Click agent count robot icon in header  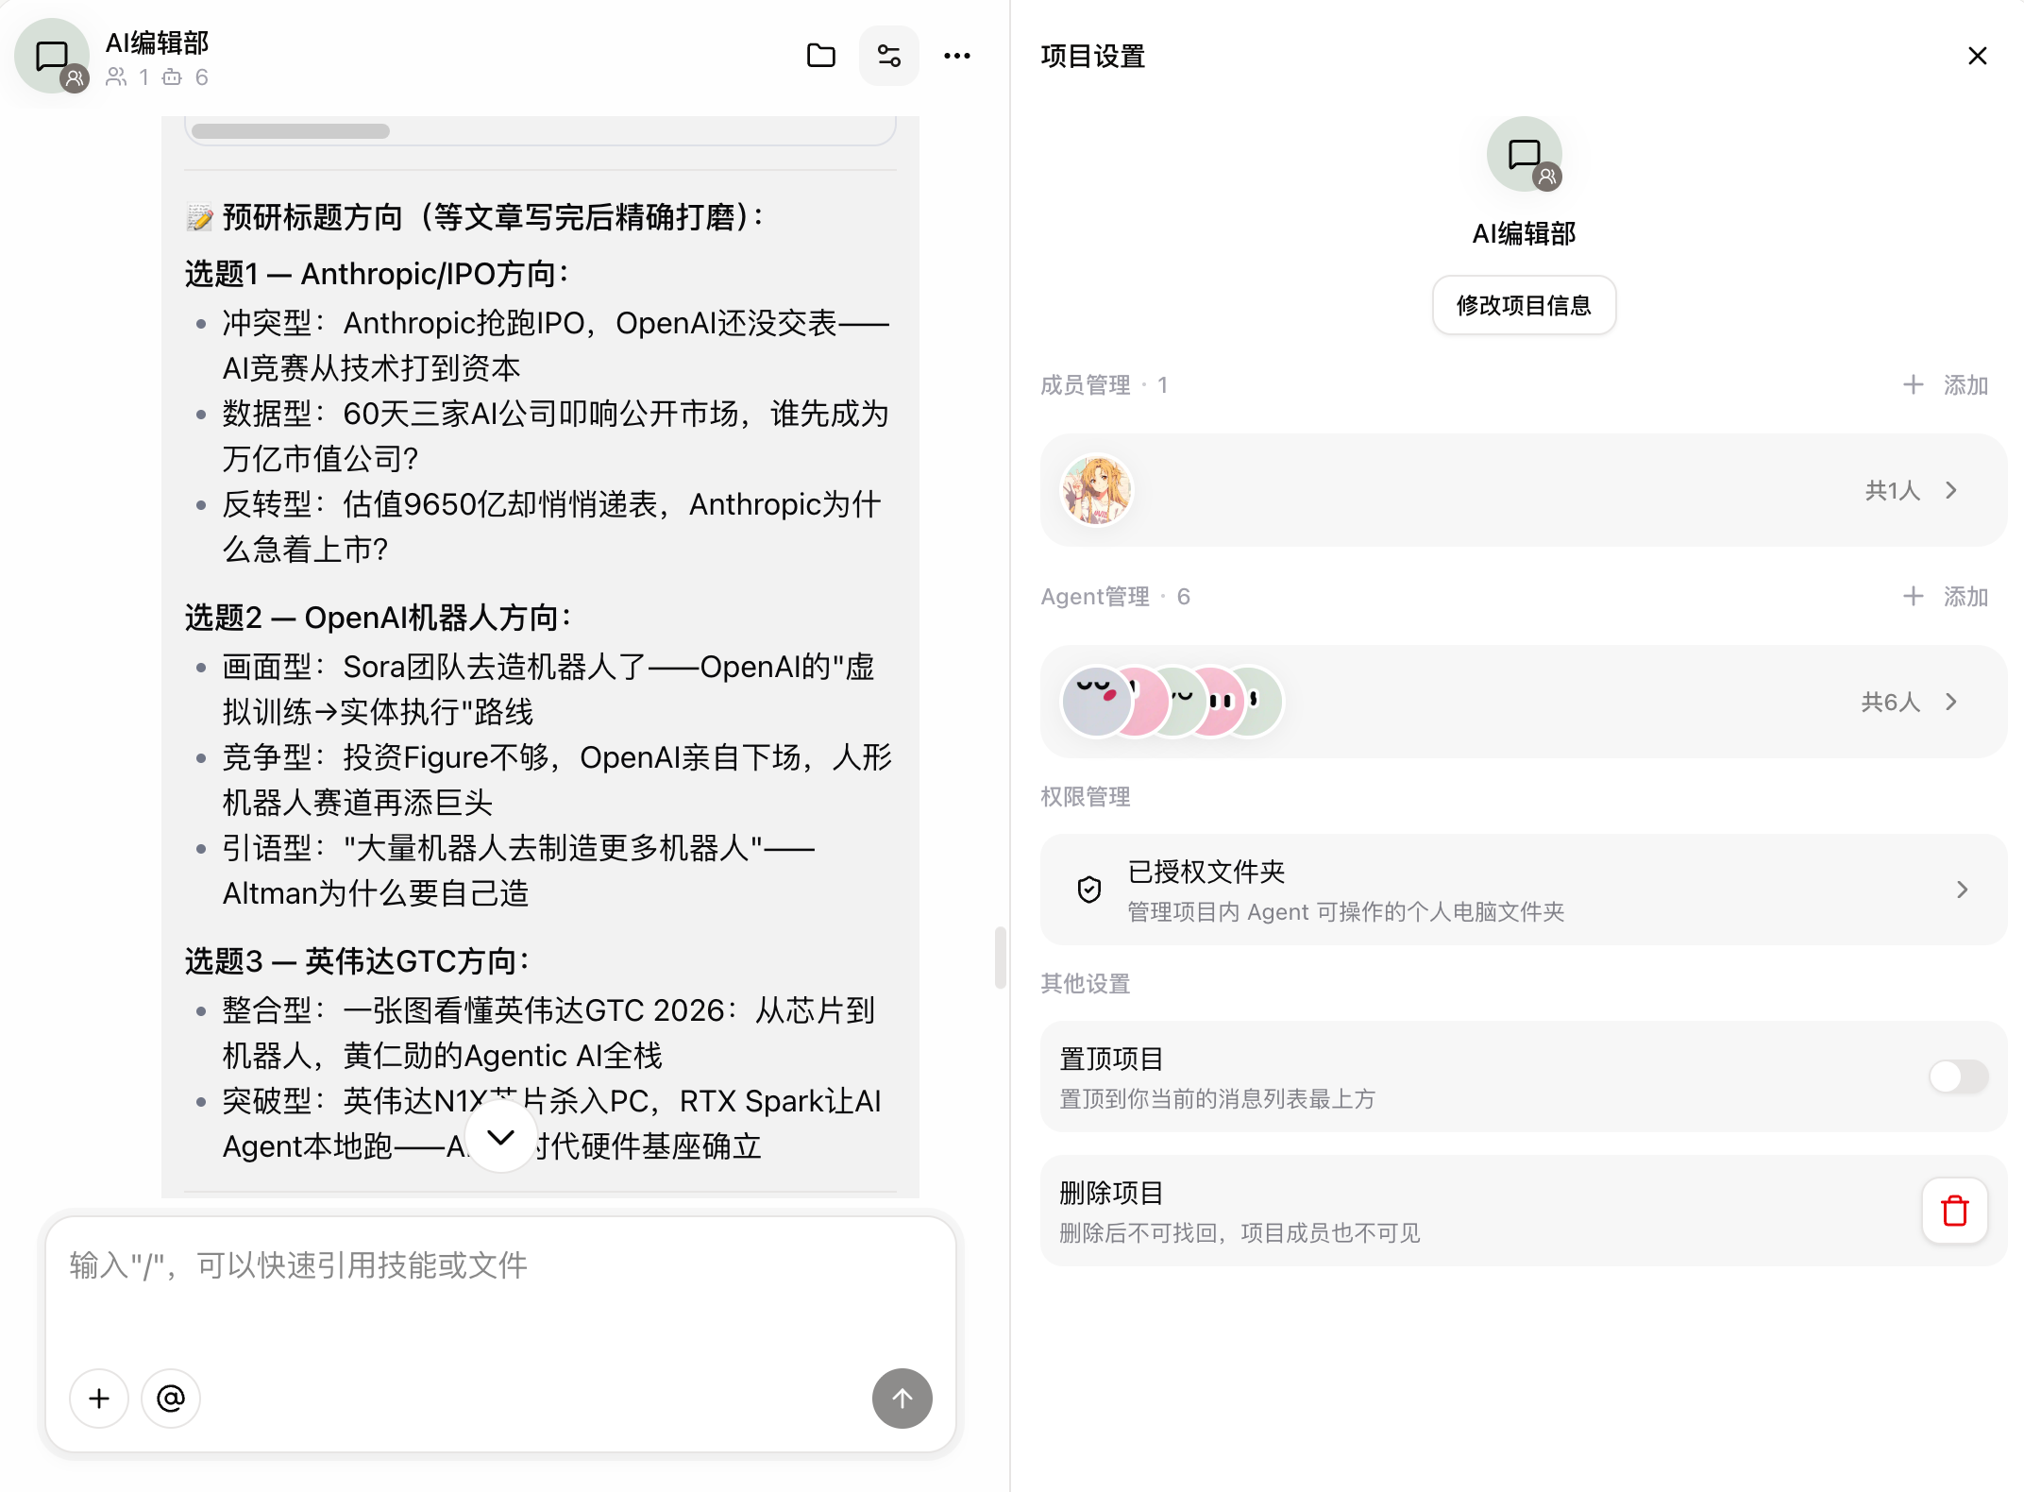pyautogui.click(x=172, y=77)
